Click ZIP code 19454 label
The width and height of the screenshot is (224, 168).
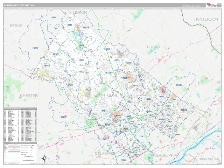(135, 85)
